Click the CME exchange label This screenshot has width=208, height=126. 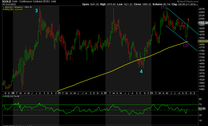point(53,2)
